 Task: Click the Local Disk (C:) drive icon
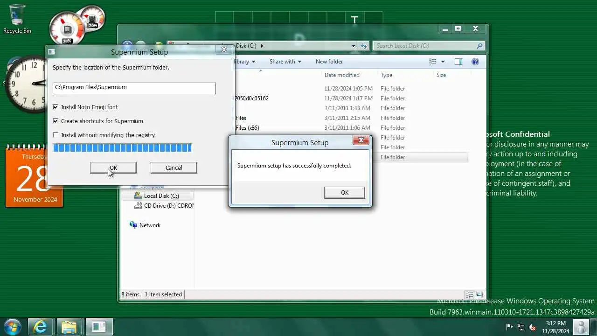point(138,196)
